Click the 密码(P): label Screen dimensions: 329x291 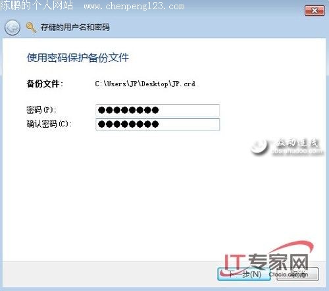click(41, 110)
